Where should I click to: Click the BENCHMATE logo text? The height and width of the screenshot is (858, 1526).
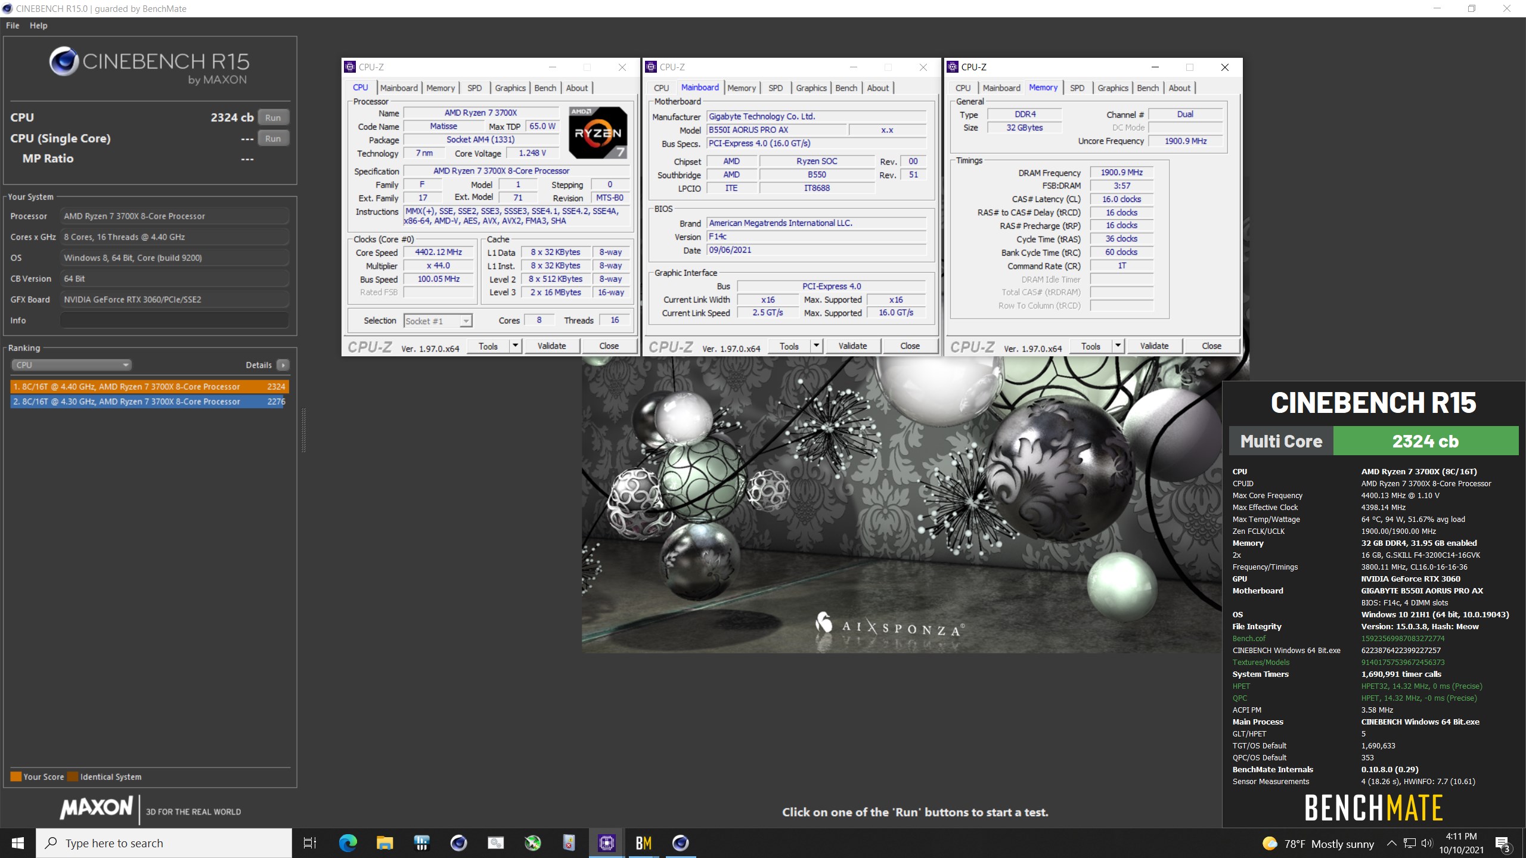pos(1373,808)
